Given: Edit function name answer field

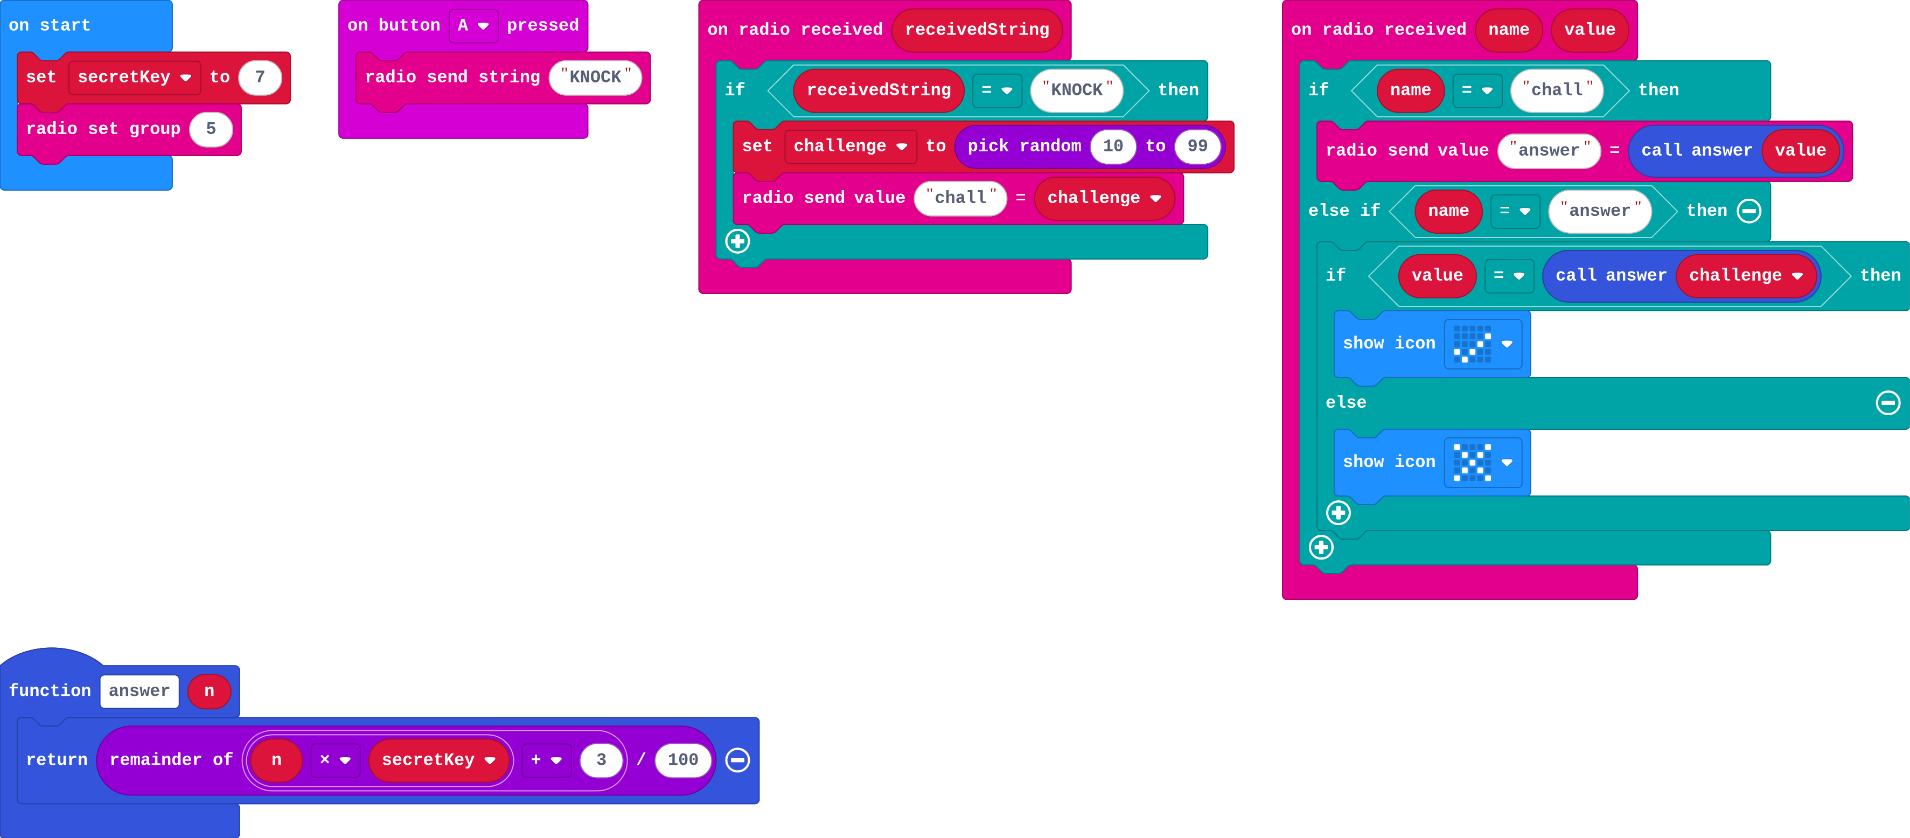Looking at the screenshot, I should pyautogui.click(x=140, y=691).
